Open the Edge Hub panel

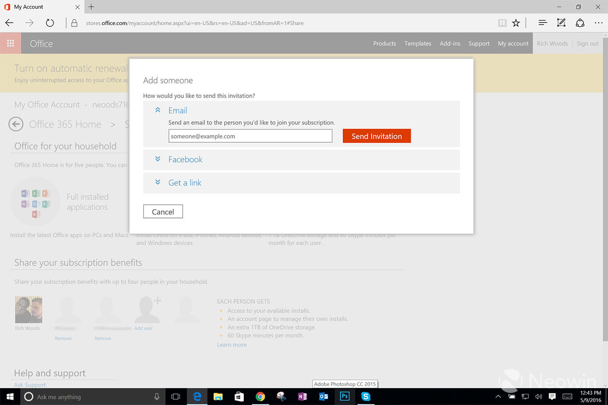pos(542,23)
